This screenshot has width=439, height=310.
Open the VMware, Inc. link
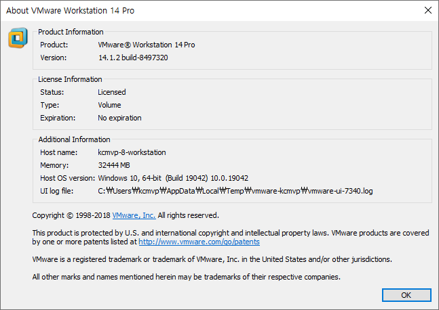[x=134, y=215]
